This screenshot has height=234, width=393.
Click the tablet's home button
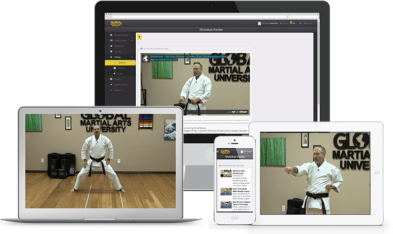pos(377,173)
